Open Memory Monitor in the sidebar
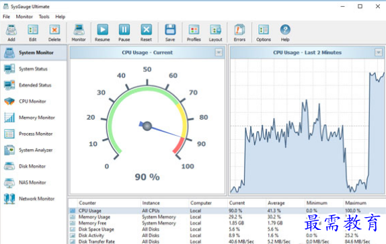 click(x=34, y=118)
